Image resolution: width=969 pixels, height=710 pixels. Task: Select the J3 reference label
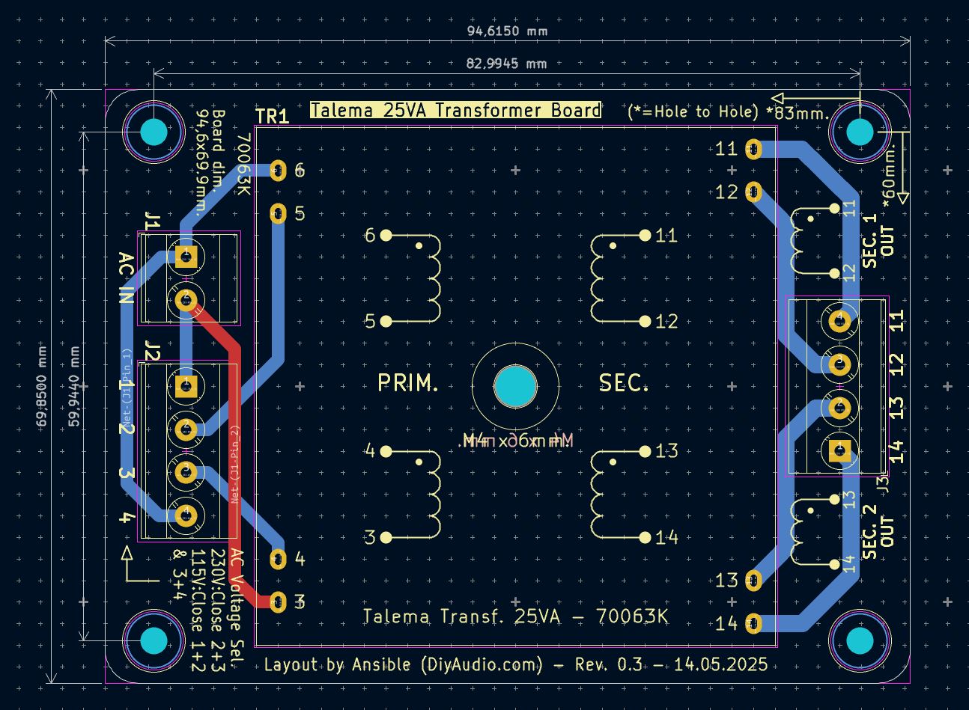click(882, 484)
